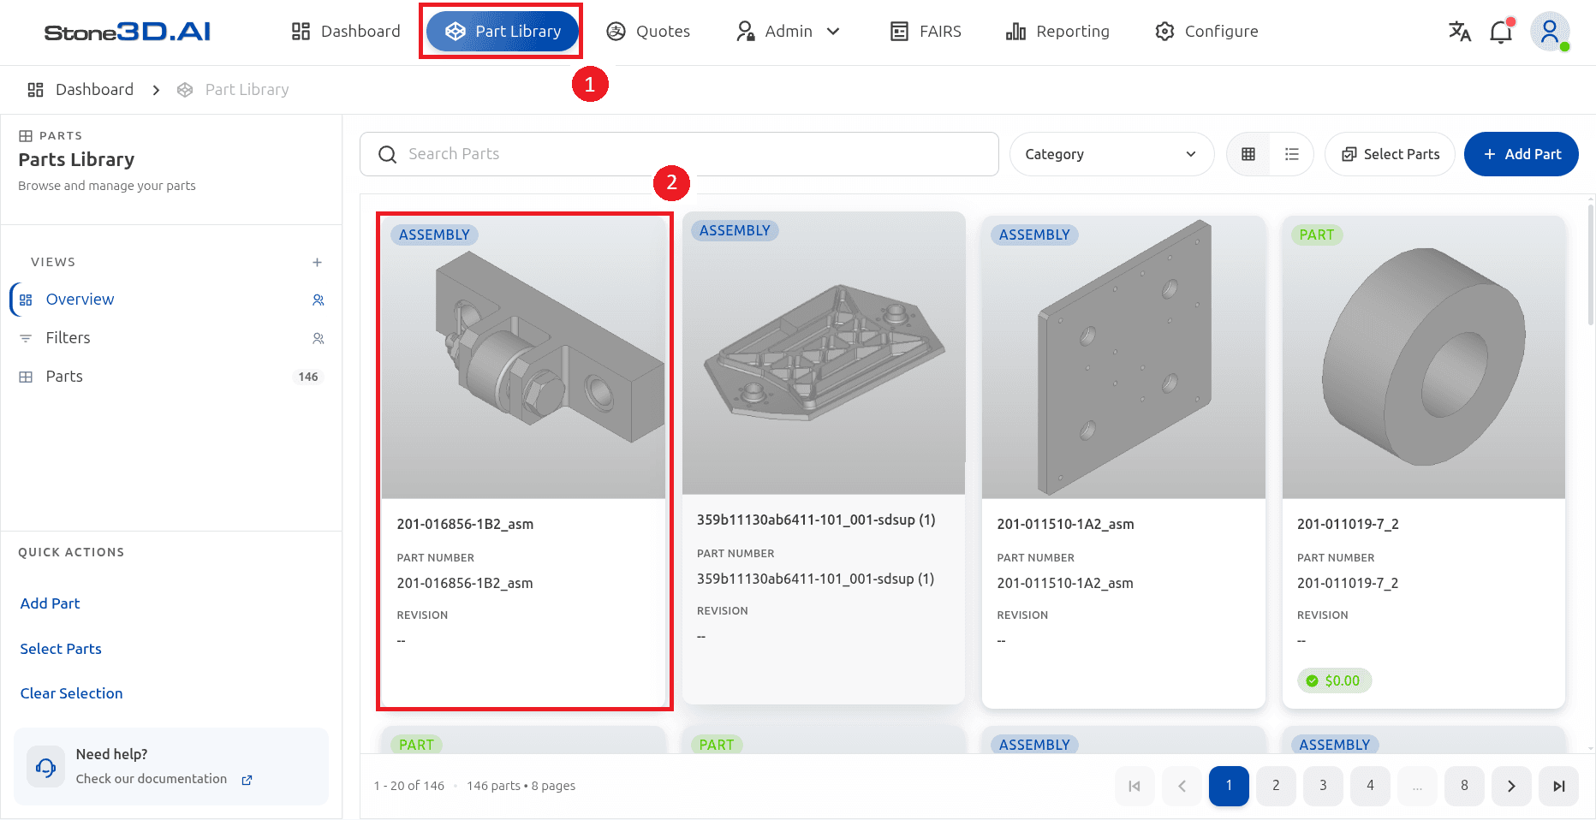Image resolution: width=1596 pixels, height=820 pixels.
Task: Click the people icon beside Filters
Action: [319, 338]
